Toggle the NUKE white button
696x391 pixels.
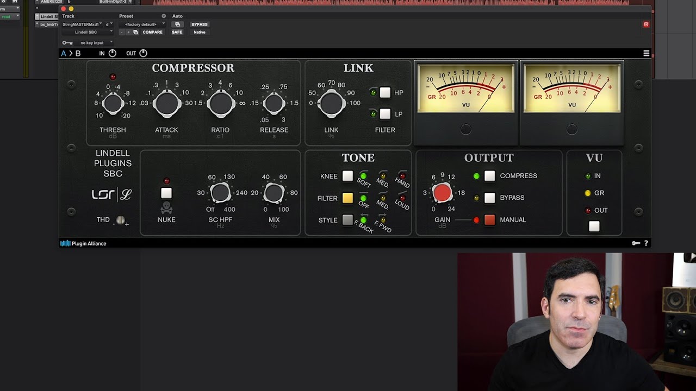[x=166, y=193]
